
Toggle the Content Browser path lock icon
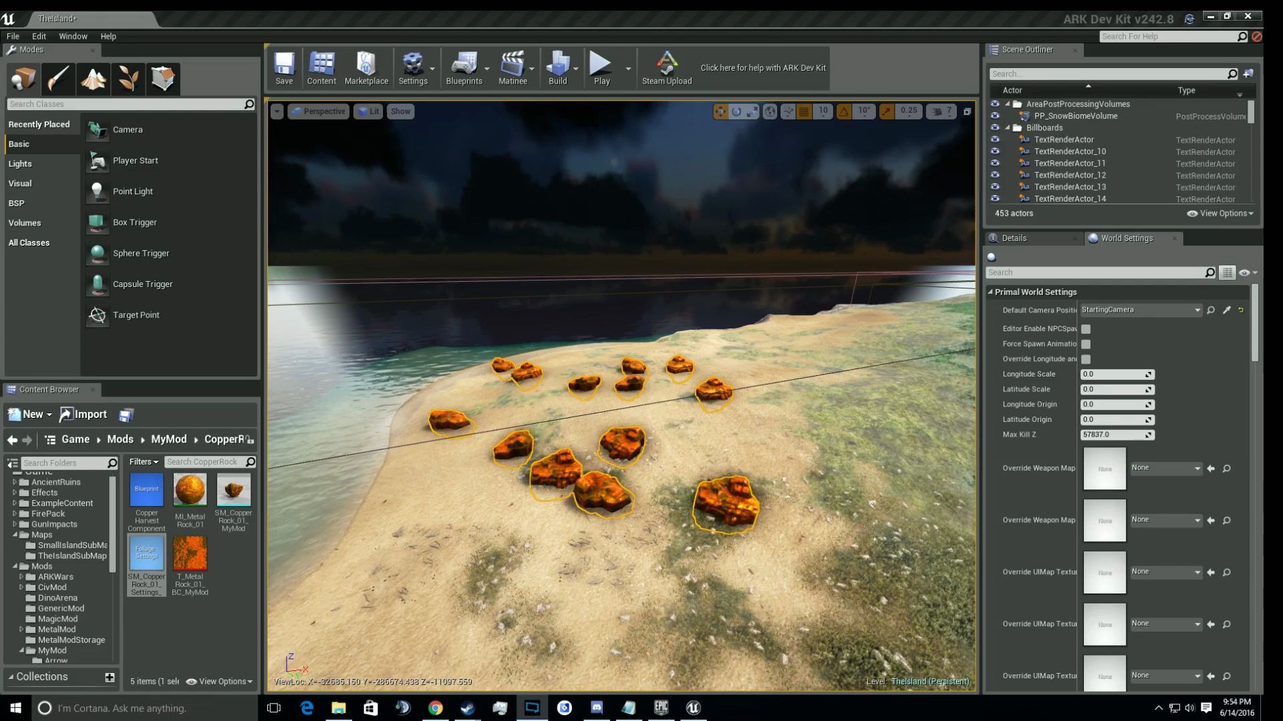click(249, 439)
